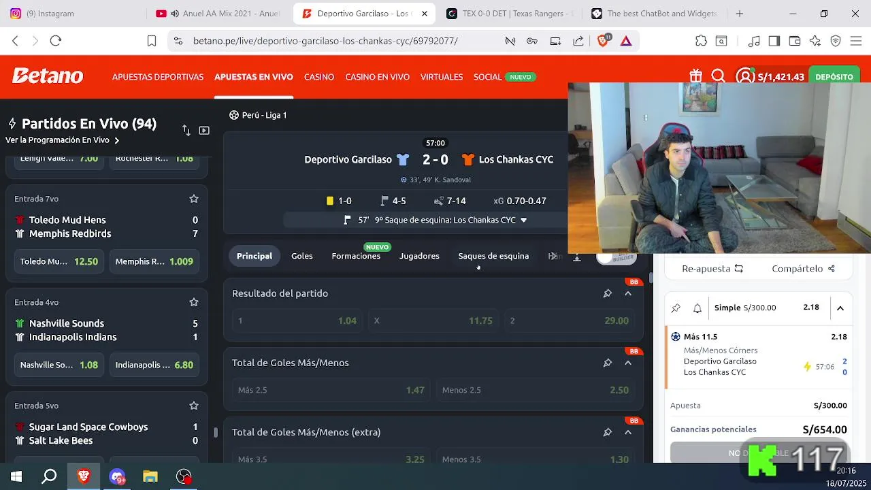Viewport: 871px width, 490px height.
Task: Bet on home win odds 1.04
Action: [297, 321]
